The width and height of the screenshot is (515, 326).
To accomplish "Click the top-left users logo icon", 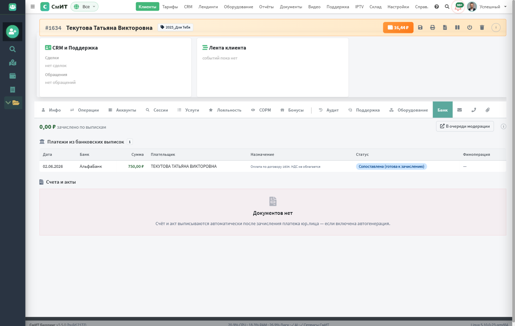I will tap(12, 7).
